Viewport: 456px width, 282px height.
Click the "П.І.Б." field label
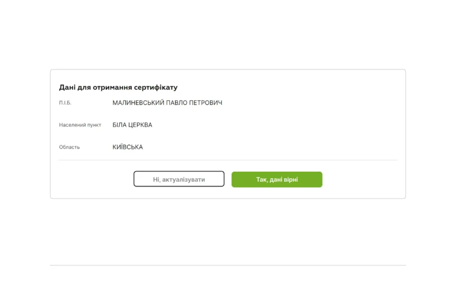pos(65,103)
